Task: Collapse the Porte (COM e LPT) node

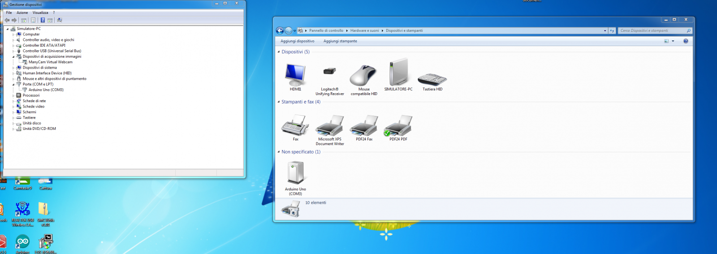Action: point(13,84)
